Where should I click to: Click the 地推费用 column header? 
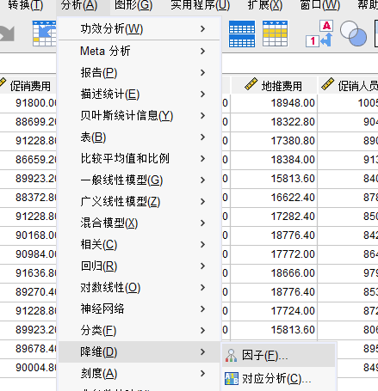[x=274, y=85]
